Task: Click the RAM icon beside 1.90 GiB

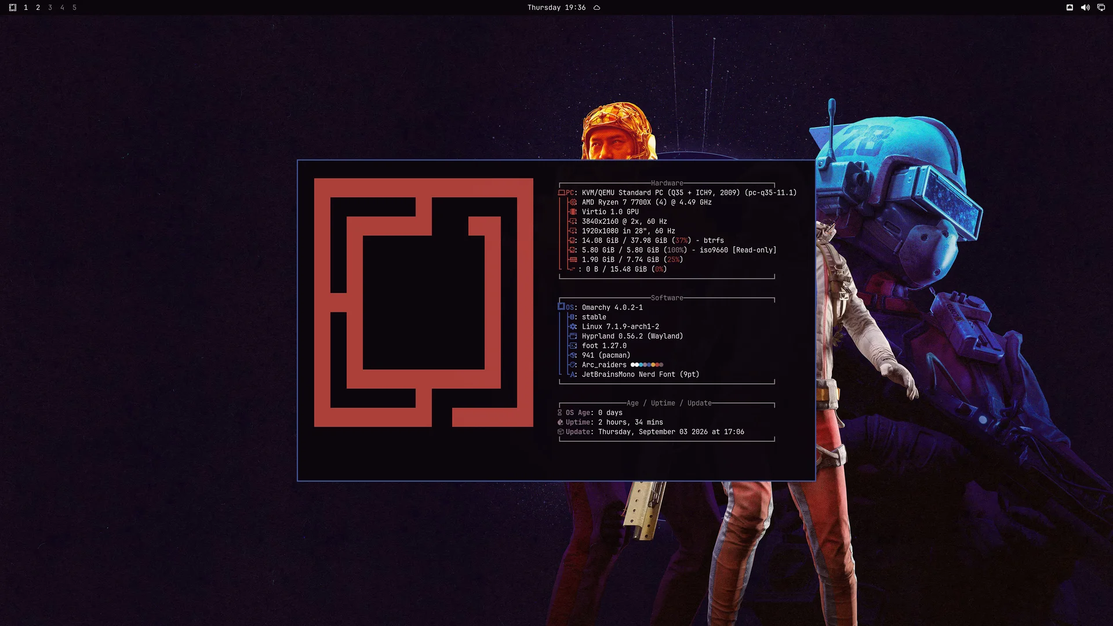Action: pyautogui.click(x=573, y=260)
